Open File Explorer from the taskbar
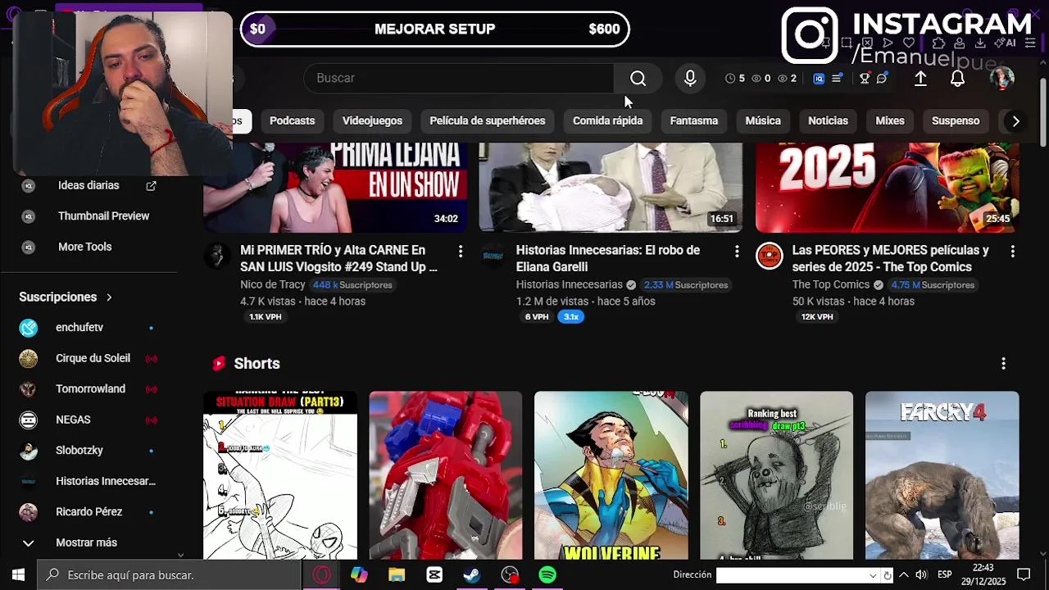This screenshot has width=1049, height=590. pos(397,574)
